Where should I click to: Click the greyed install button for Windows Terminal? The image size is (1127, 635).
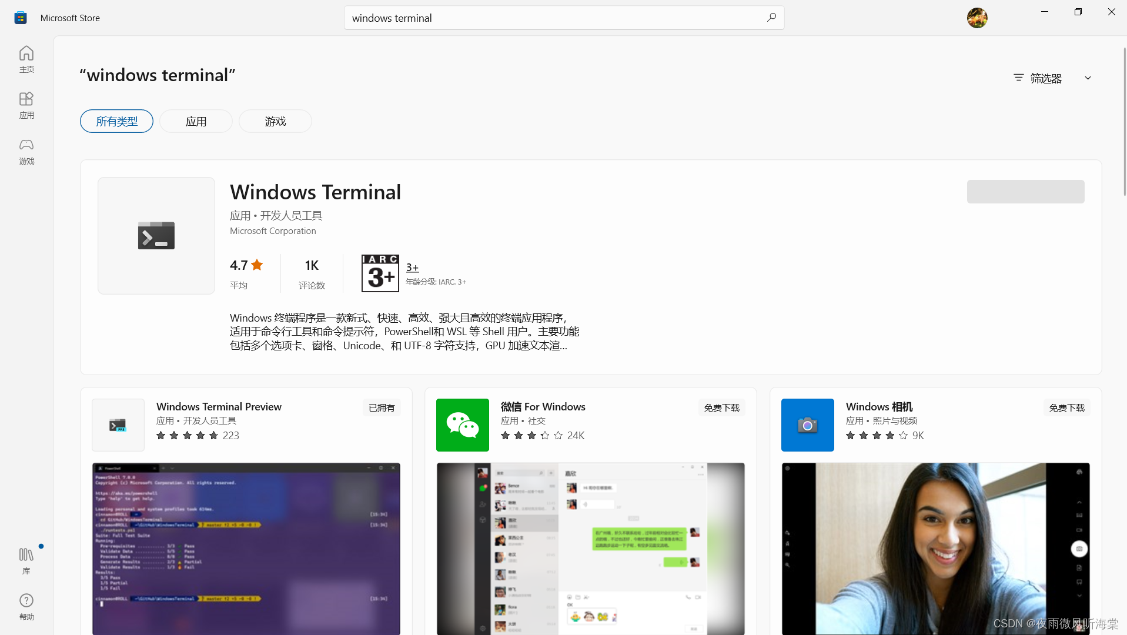click(1026, 192)
